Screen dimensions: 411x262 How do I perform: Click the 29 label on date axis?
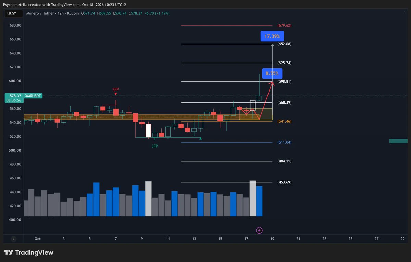click(x=402, y=239)
